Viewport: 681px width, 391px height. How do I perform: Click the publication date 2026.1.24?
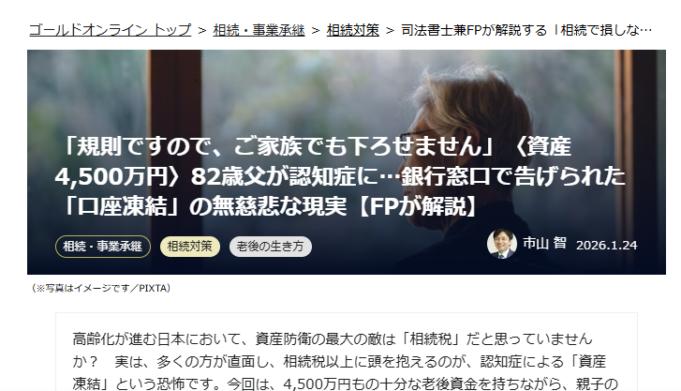(x=606, y=246)
